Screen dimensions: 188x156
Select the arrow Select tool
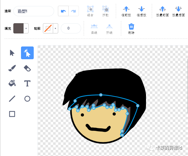point(12,53)
